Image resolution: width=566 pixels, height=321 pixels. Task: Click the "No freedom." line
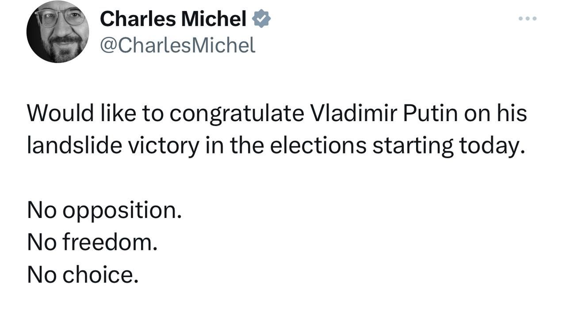[x=92, y=242]
